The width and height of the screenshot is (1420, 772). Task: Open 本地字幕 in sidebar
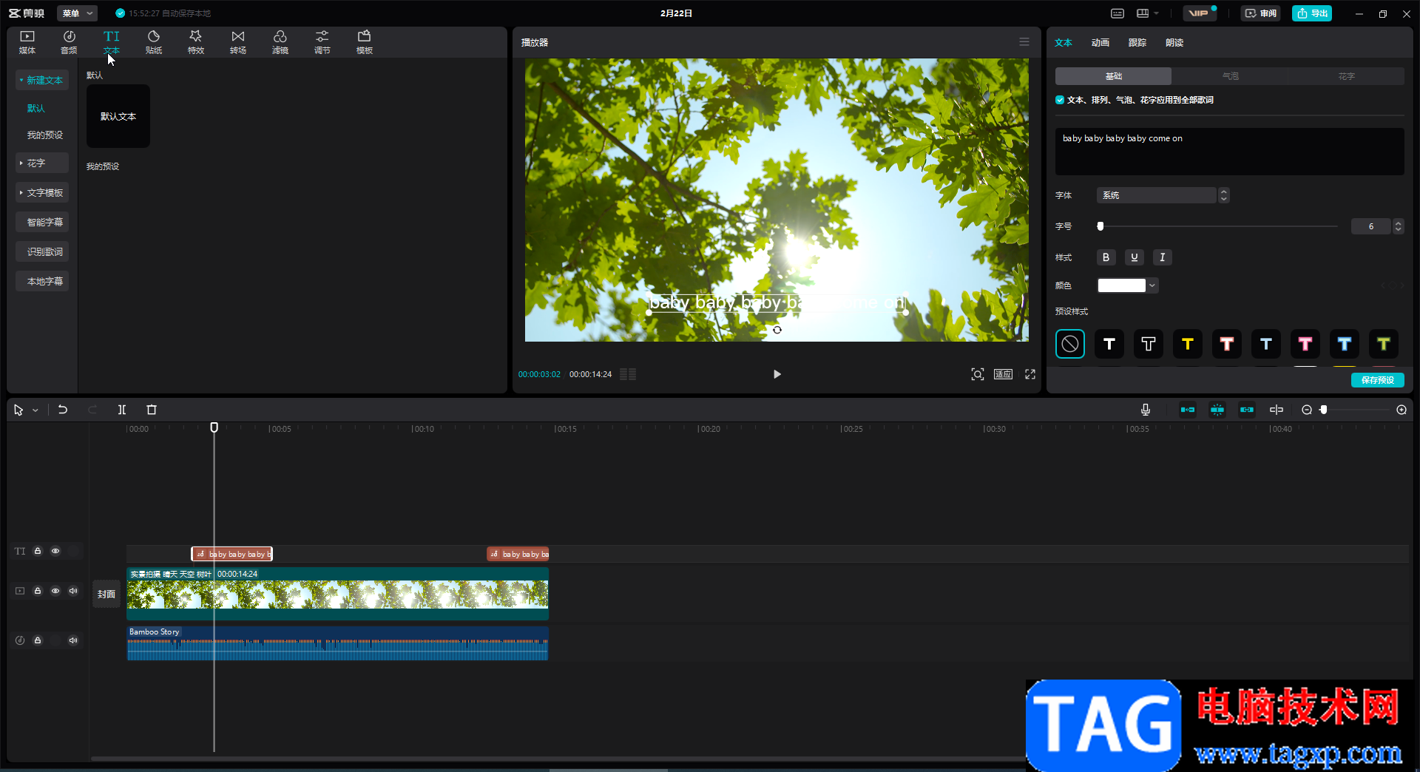point(42,281)
